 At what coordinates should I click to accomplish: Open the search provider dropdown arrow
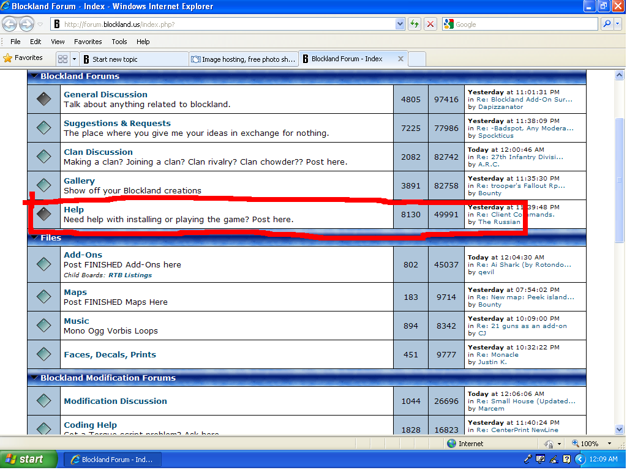pyautogui.click(x=618, y=24)
